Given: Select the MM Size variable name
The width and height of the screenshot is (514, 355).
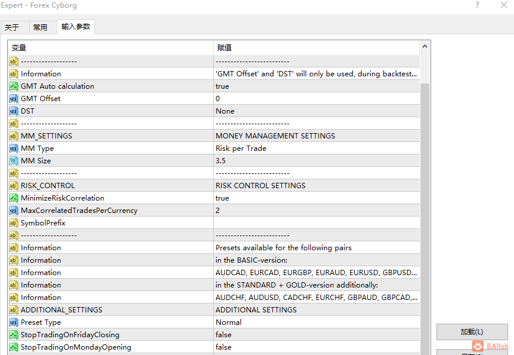Looking at the screenshot, I should [36, 161].
